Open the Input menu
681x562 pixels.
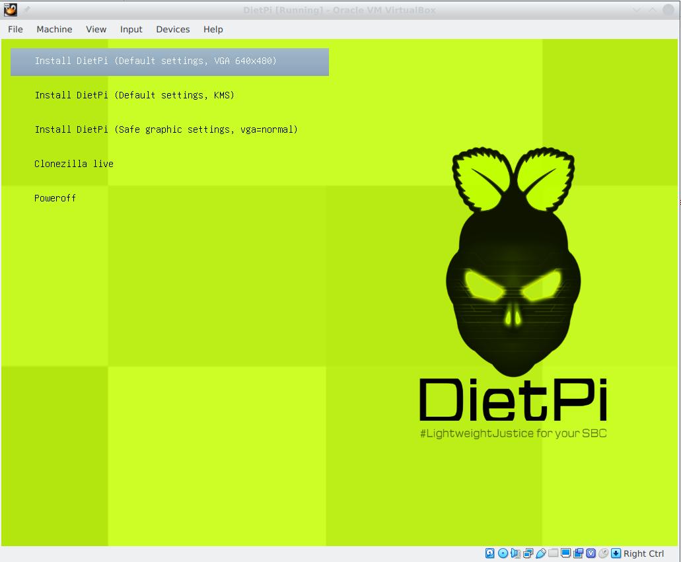(131, 29)
